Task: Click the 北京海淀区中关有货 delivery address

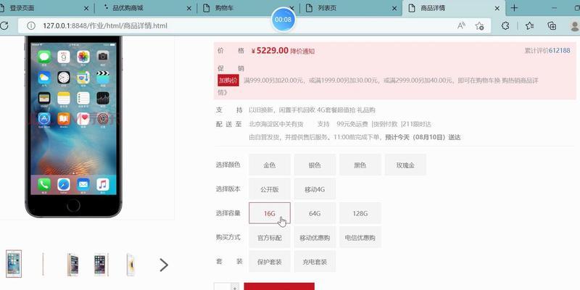Action: (x=276, y=124)
